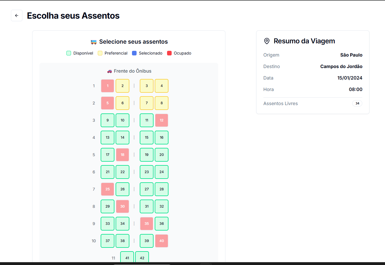Select seat 33 in row 9

point(108,224)
